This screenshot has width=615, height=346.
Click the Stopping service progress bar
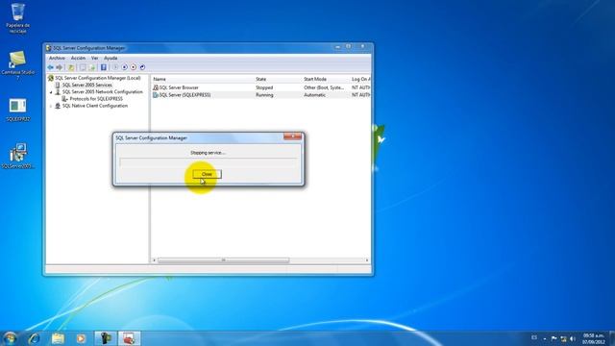tap(209, 161)
